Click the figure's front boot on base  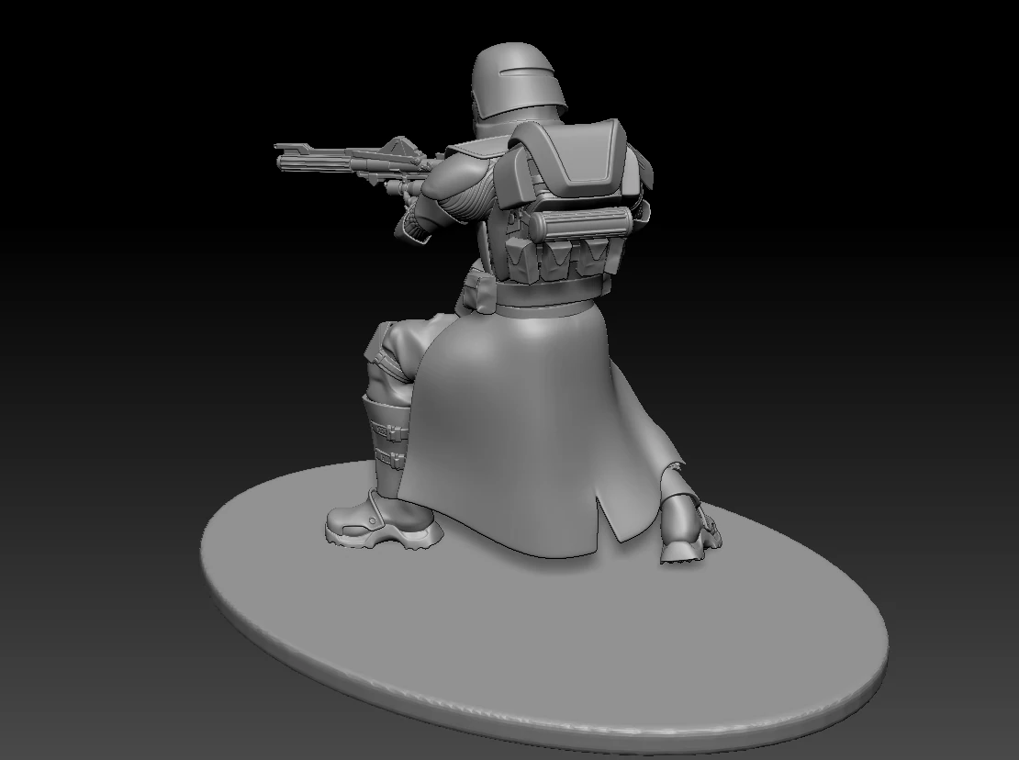coord(384,520)
